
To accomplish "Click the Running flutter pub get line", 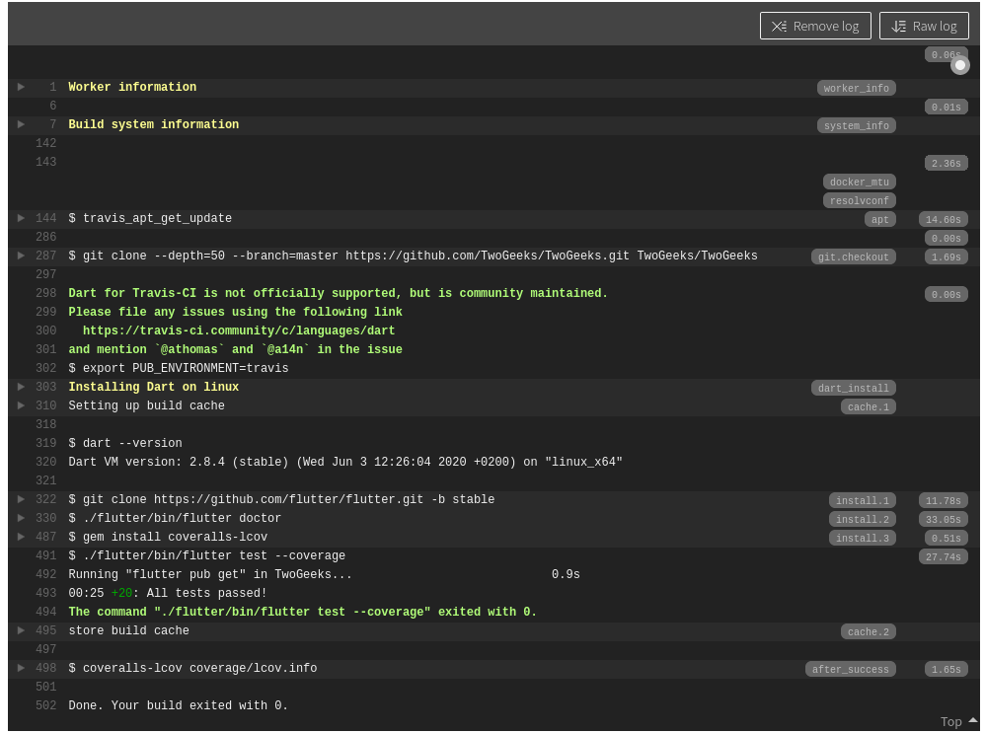I will [x=324, y=574].
